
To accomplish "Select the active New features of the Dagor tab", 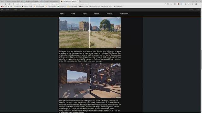I will [x=69, y=1].
